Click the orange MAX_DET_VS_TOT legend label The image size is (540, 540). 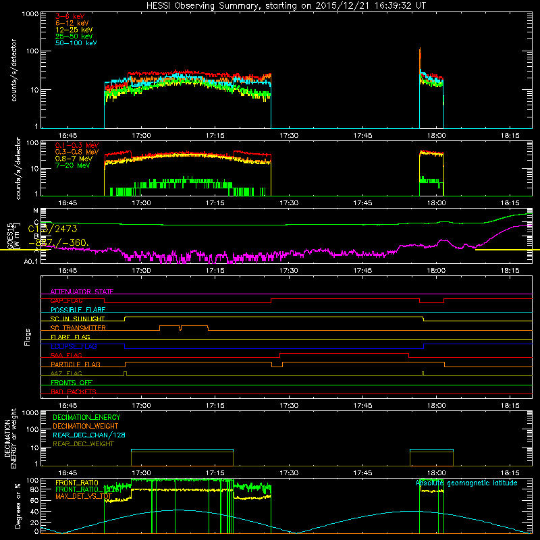pyautogui.click(x=84, y=497)
